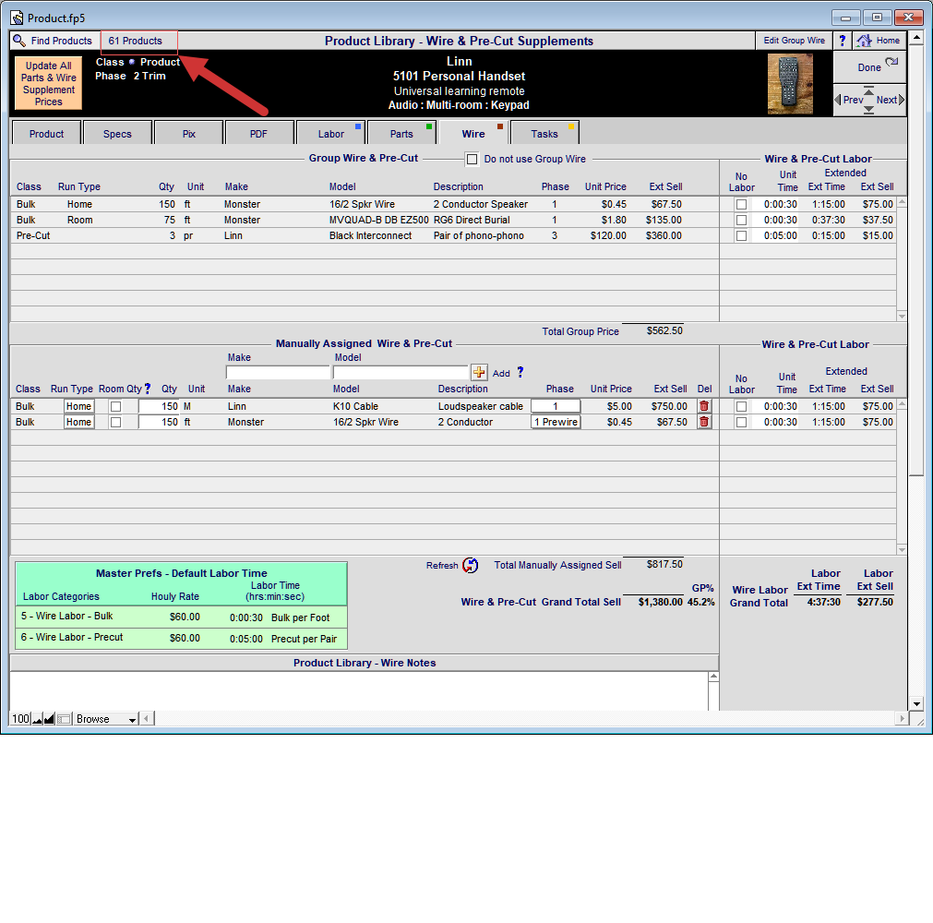This screenshot has height=923, width=933.
Task: Click the Model input field above Add
Action: (401, 373)
